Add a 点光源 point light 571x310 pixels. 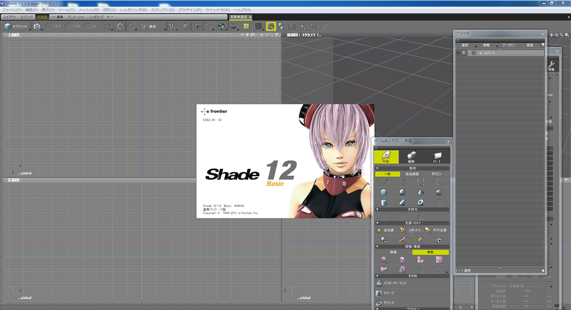click(385, 230)
